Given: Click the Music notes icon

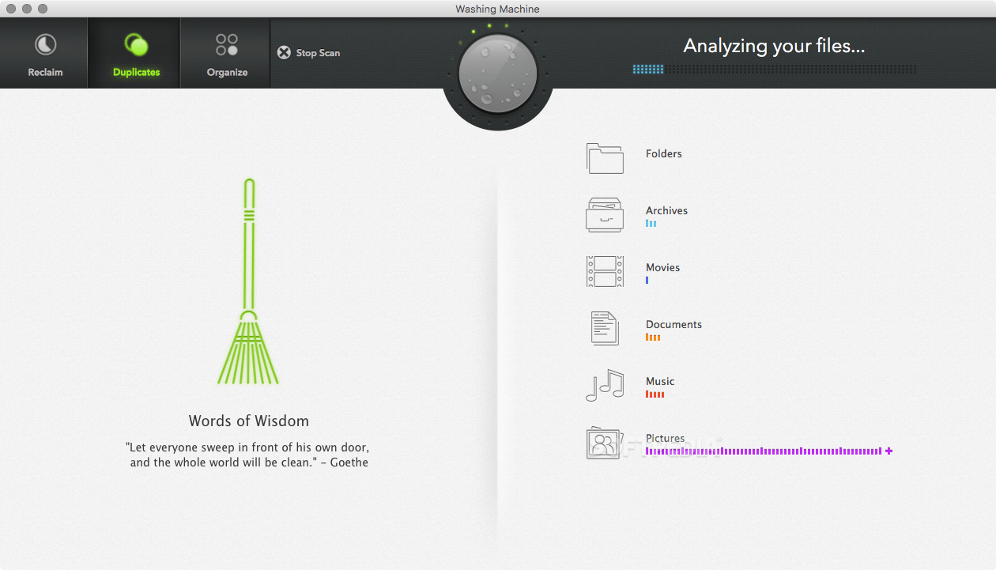Looking at the screenshot, I should (x=604, y=385).
